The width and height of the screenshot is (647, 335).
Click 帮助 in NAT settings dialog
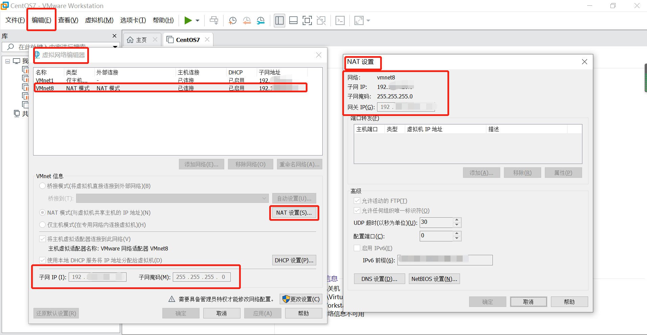(569, 302)
